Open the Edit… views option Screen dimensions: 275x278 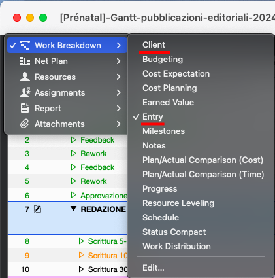[x=154, y=268]
